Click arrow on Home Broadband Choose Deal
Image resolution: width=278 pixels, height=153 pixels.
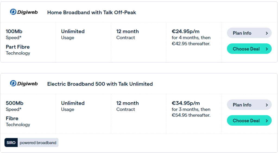tap(267, 49)
